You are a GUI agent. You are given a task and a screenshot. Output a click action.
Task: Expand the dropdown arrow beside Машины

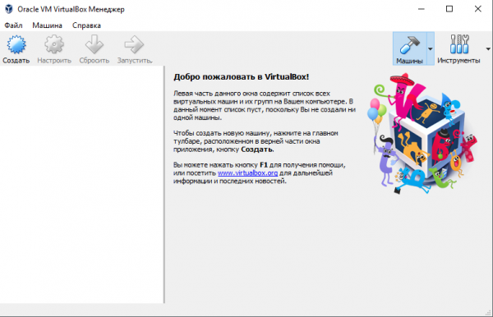pos(431,48)
